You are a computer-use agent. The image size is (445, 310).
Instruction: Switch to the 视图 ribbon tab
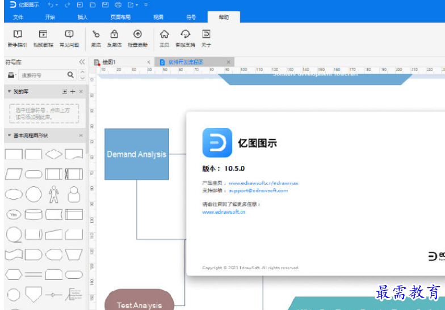(158, 17)
